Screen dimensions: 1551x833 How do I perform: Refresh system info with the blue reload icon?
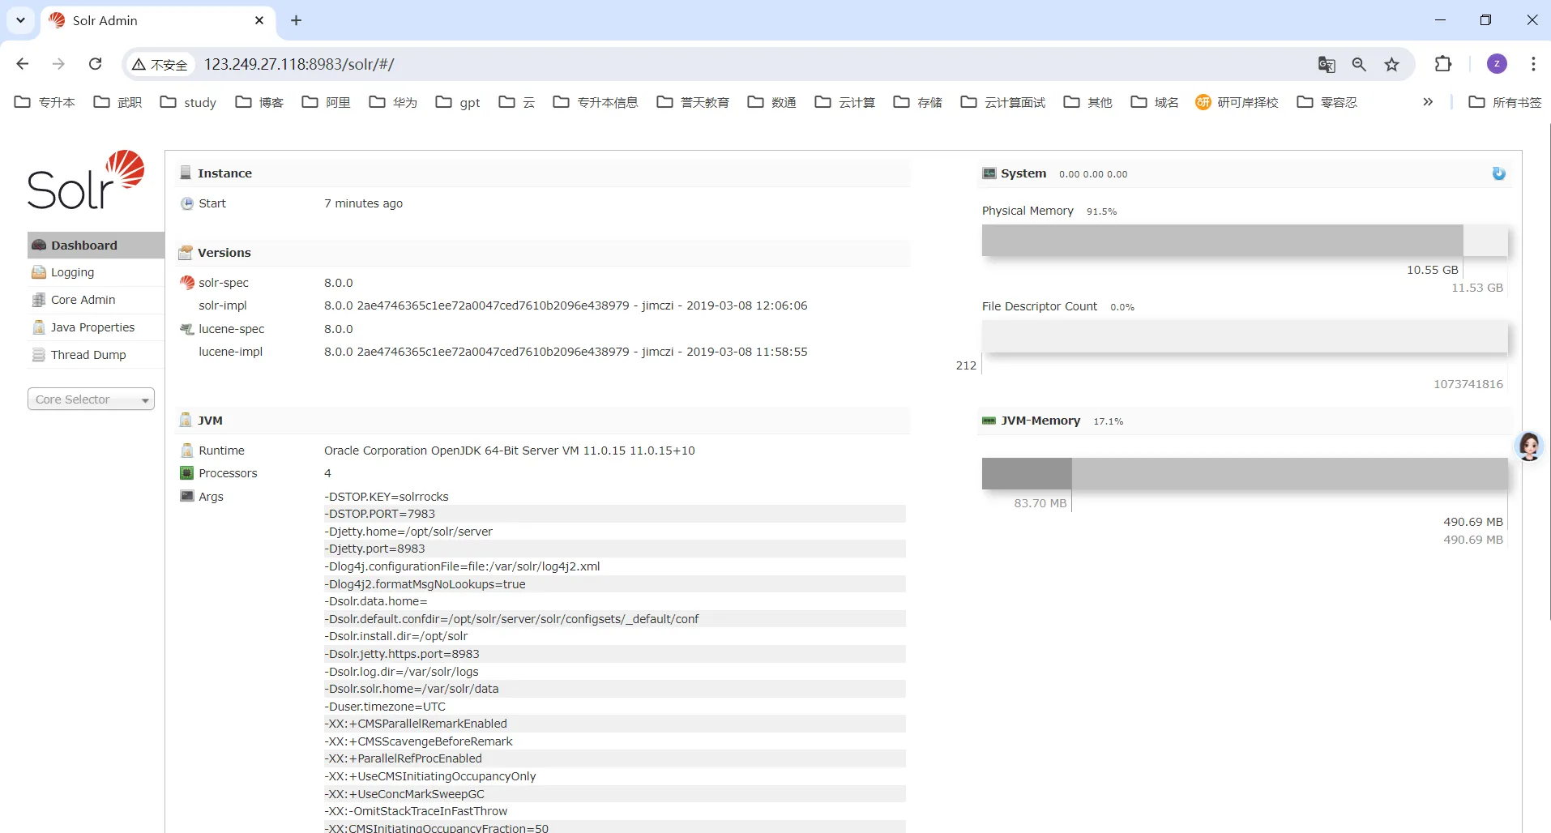pos(1498,173)
